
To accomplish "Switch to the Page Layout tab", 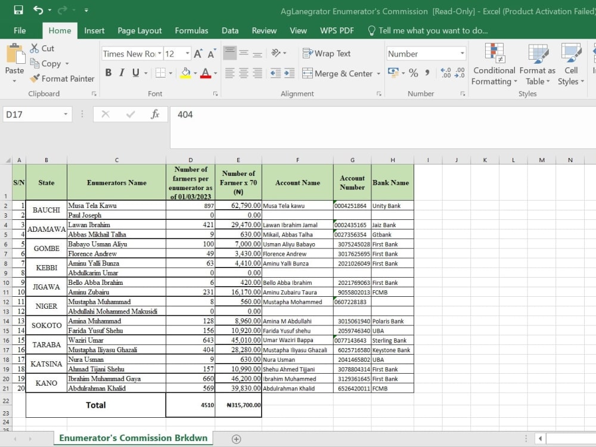I will click(x=139, y=30).
